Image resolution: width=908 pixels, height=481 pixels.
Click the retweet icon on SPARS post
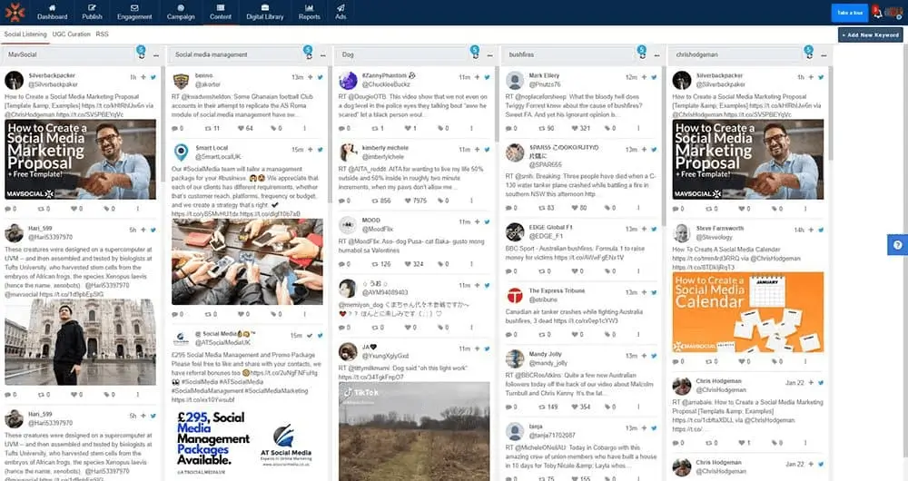[x=541, y=208]
